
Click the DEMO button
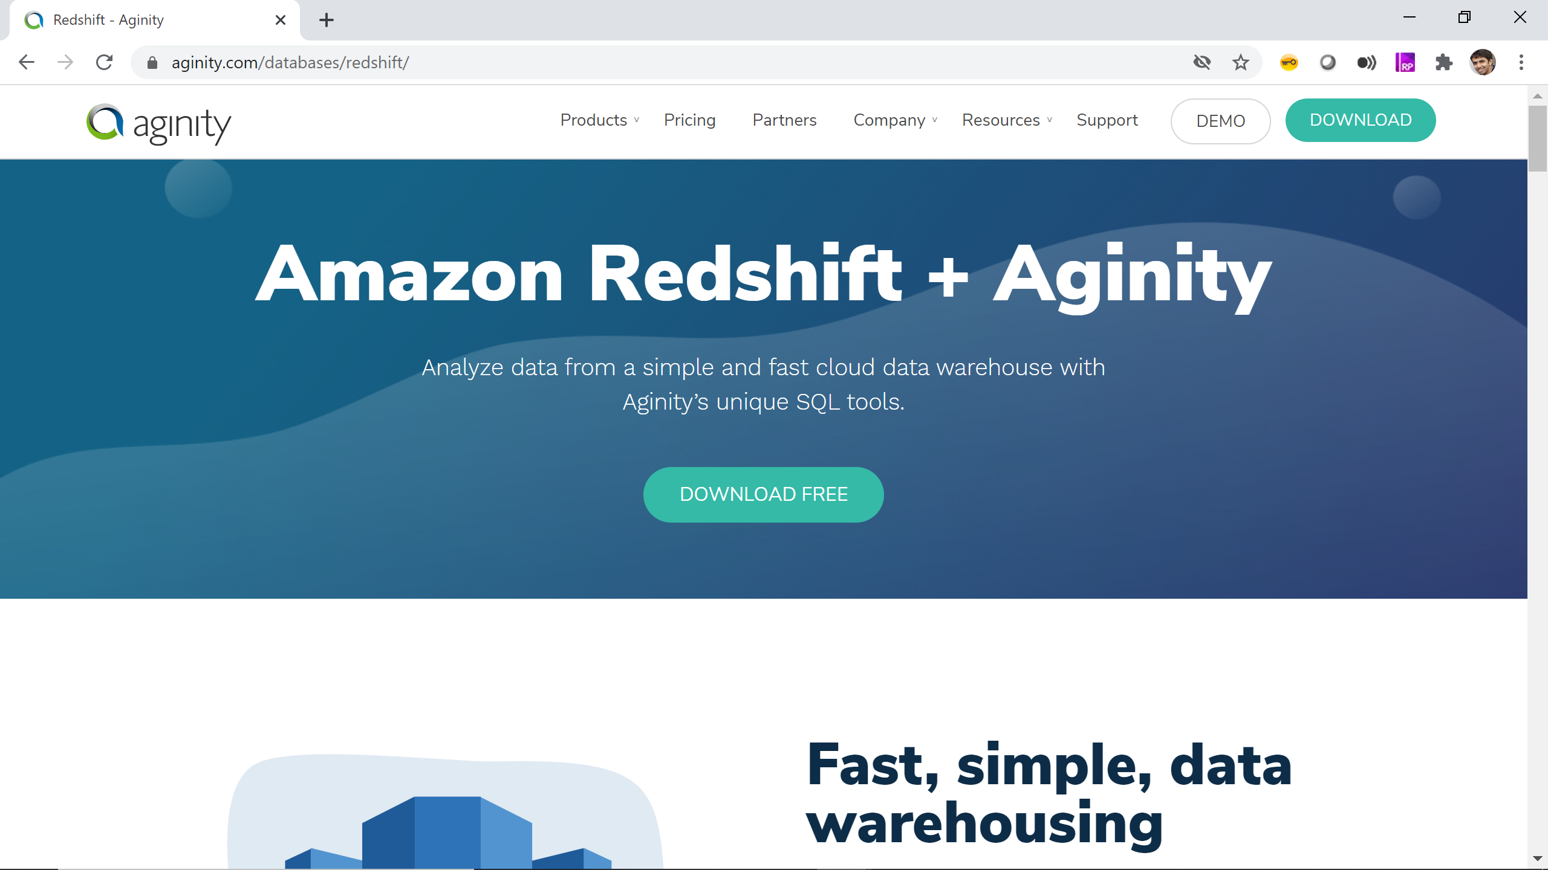(x=1220, y=120)
